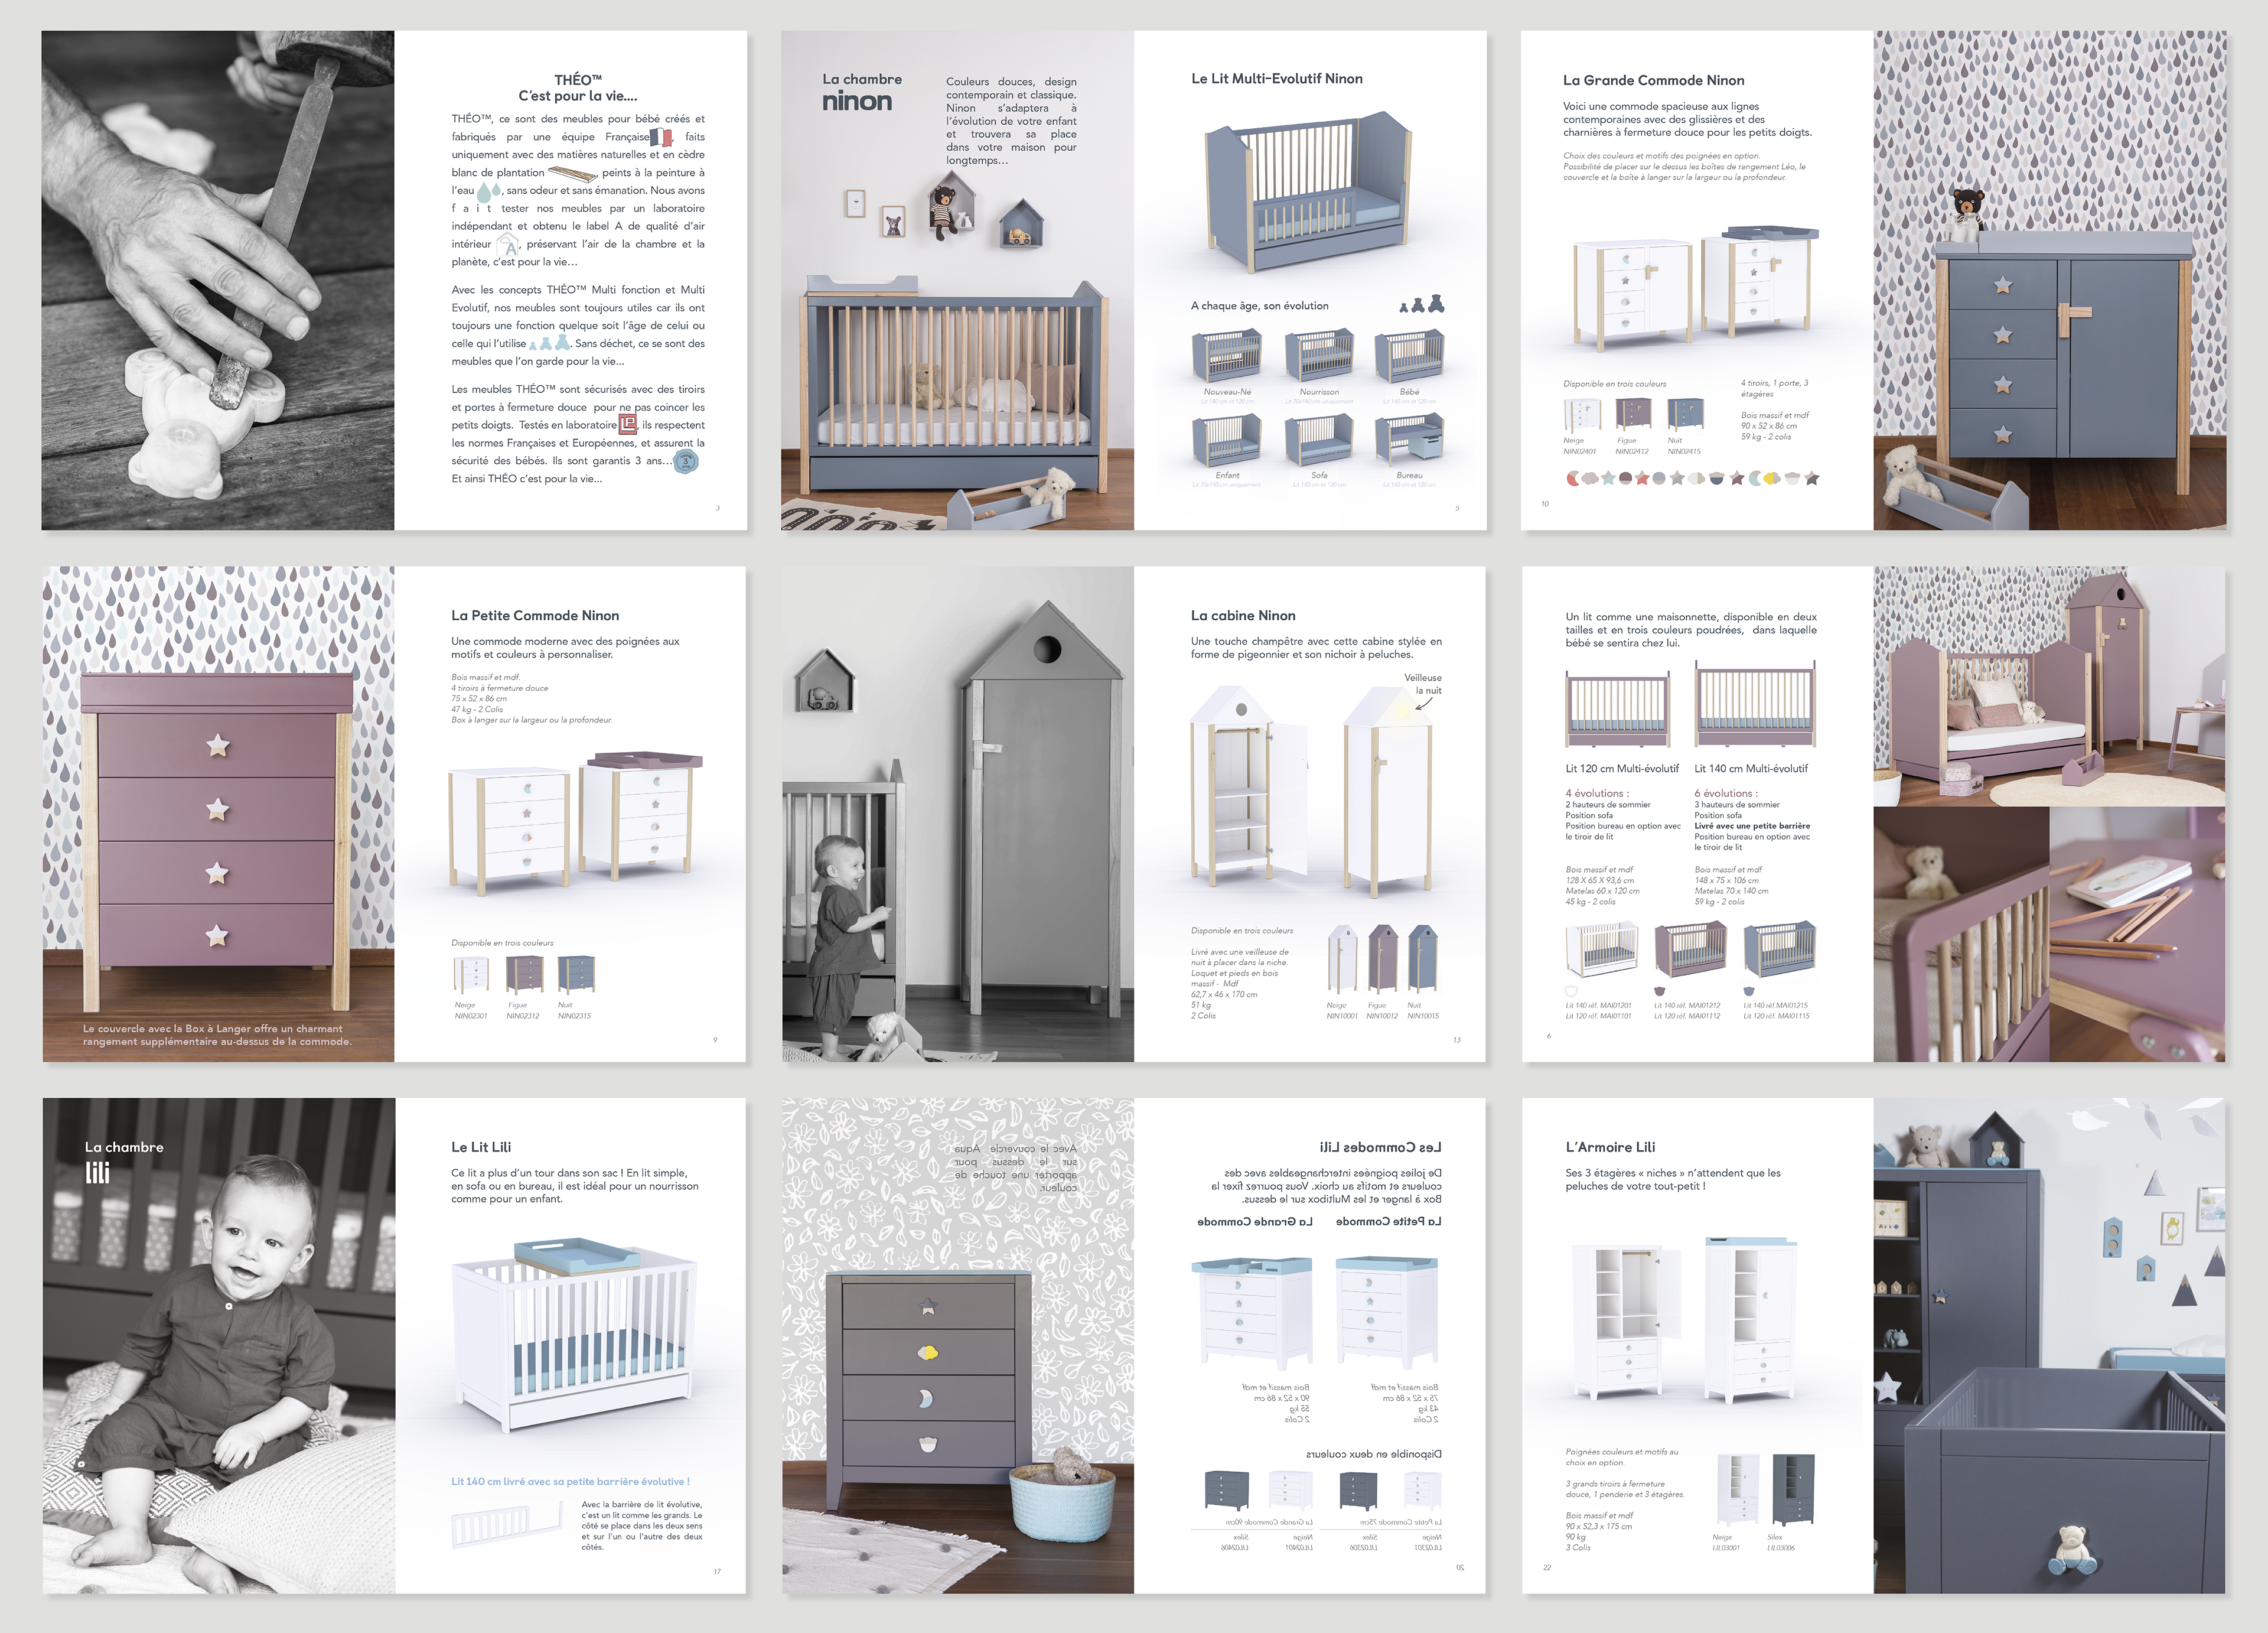The width and height of the screenshot is (2268, 1633).
Task: Click "Lit 140 cm Multi-évolutif" label
Action: point(1751,769)
